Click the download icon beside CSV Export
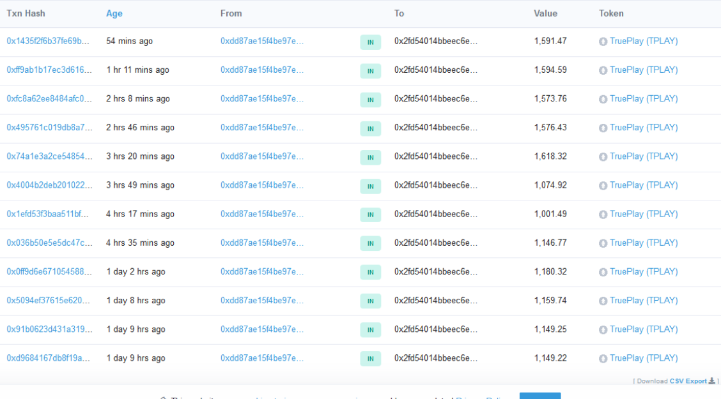 point(712,380)
